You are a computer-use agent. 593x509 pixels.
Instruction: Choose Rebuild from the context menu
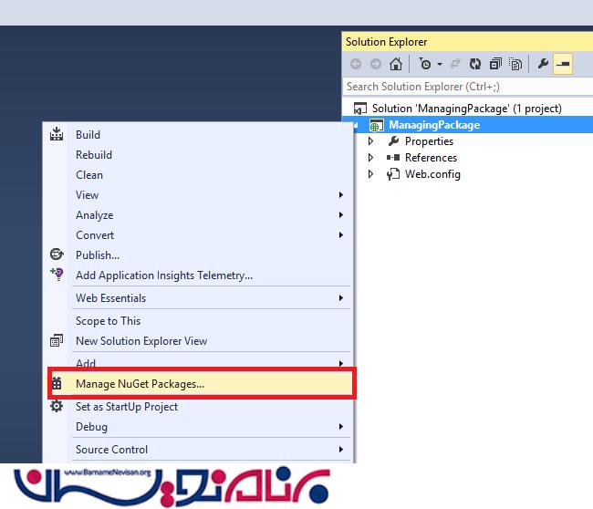pyautogui.click(x=199, y=155)
